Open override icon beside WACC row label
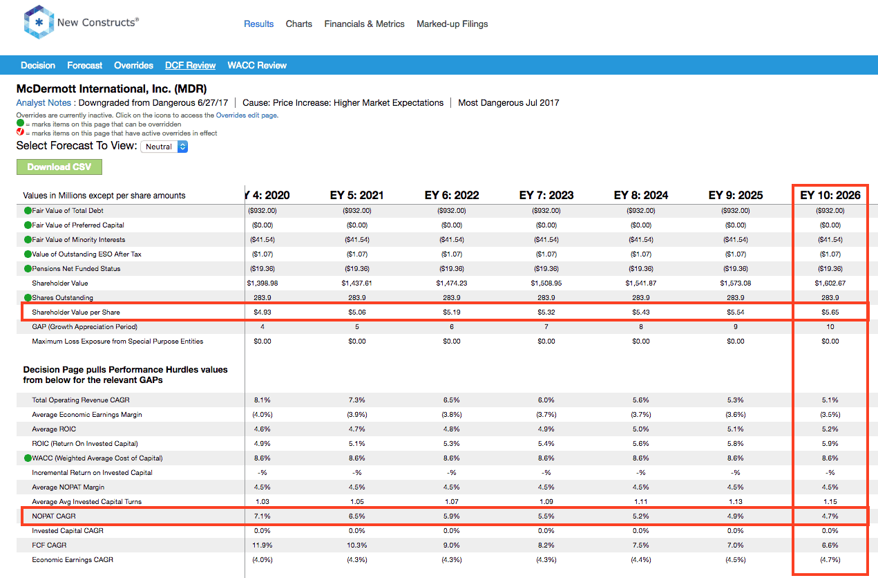The image size is (878, 578). [28, 458]
